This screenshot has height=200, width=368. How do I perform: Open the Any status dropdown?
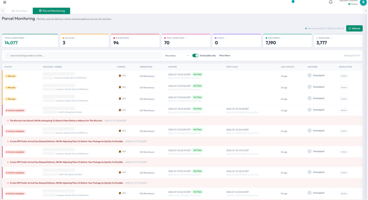pos(176,56)
